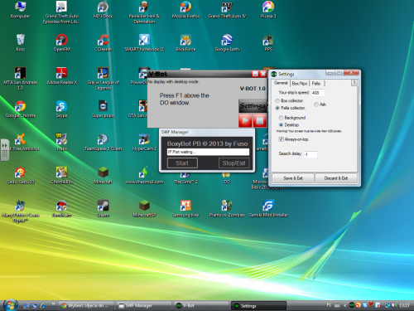Open Adobe Reader X shortcut

coord(62,76)
